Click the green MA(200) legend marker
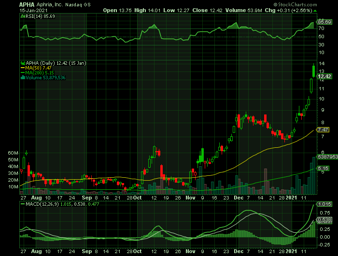 pos(22,72)
